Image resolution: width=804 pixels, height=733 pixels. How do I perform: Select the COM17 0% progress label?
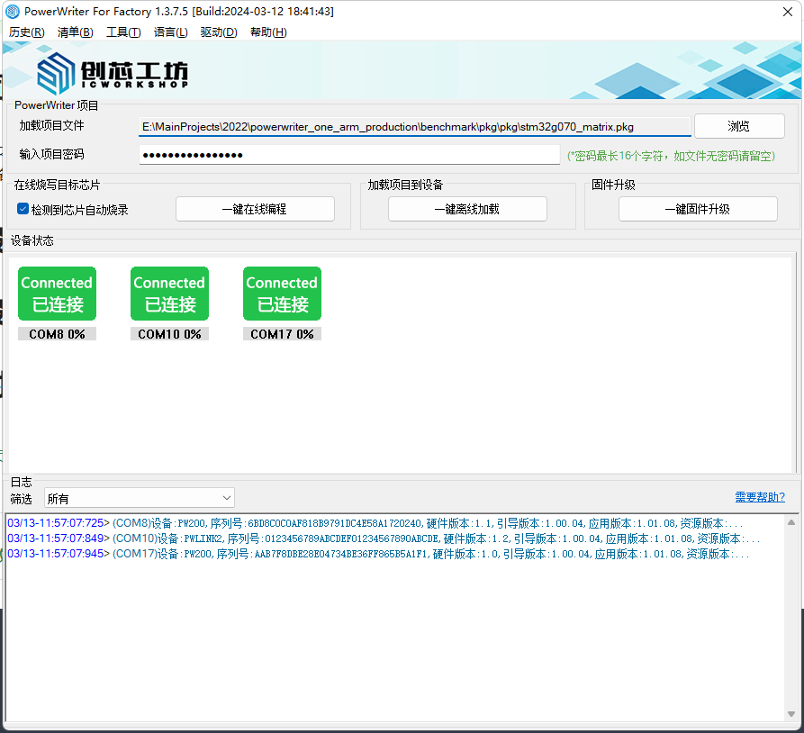click(x=281, y=333)
